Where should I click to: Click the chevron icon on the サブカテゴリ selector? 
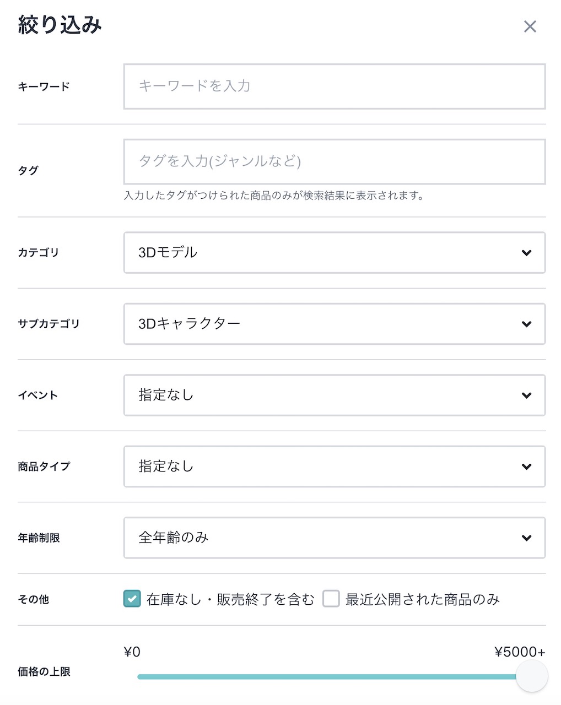point(526,324)
